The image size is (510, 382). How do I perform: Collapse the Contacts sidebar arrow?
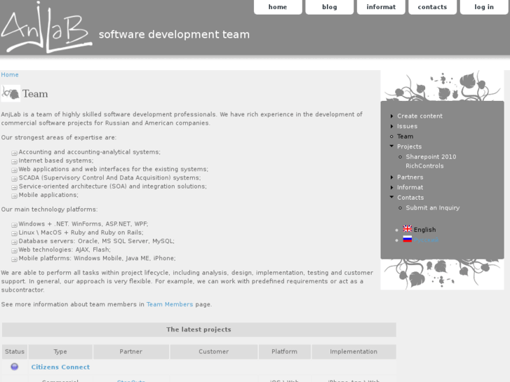pos(391,197)
